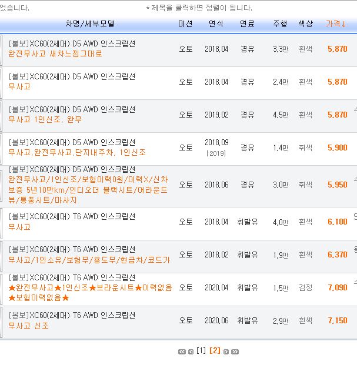Open XC60 D5 listing with 3.3만 mileage

72,43
